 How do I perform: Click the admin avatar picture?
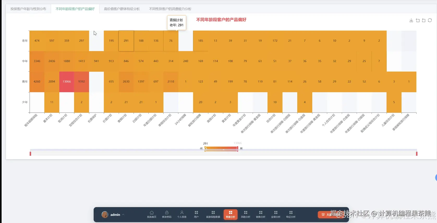point(105,215)
